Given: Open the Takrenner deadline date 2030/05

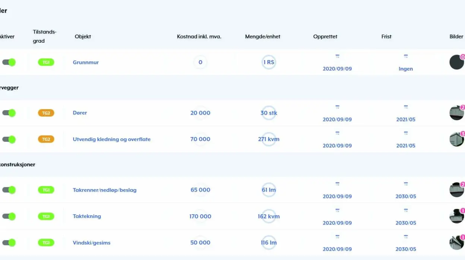Looking at the screenshot, I should (406, 196).
